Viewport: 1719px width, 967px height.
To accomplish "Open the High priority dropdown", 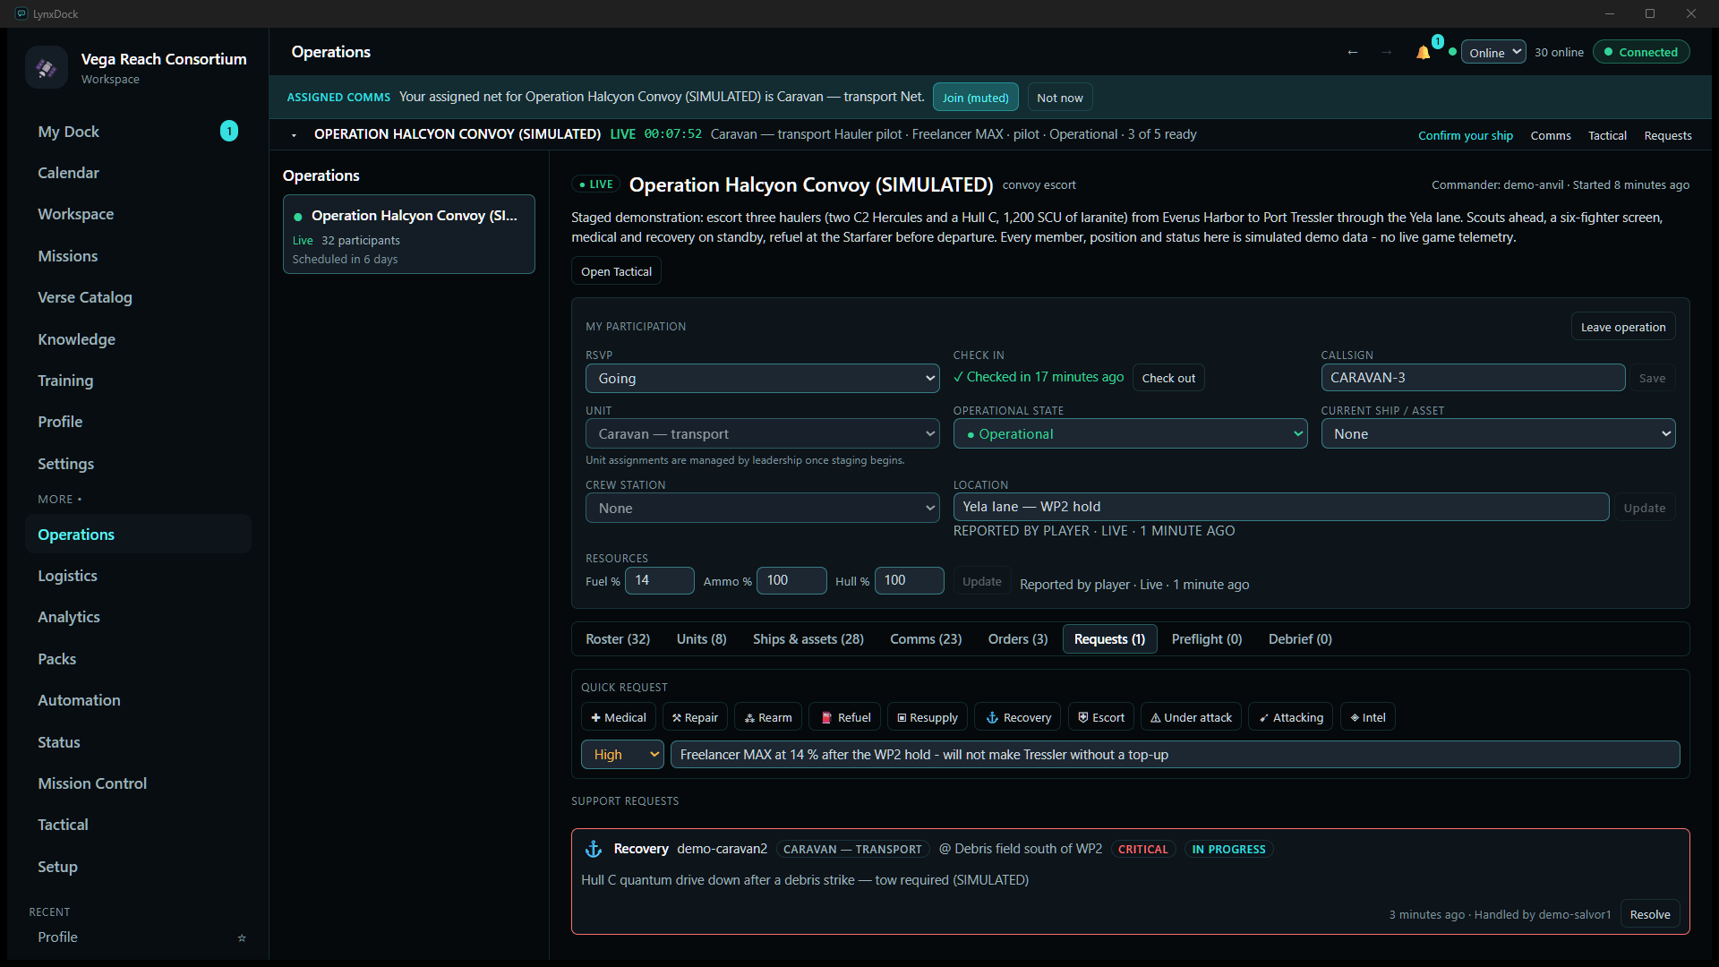I will (622, 755).
